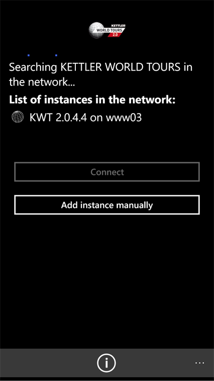This screenshot has height=381, width=214.
Task: Click the Kettler World Tours logo
Action: click(x=107, y=30)
